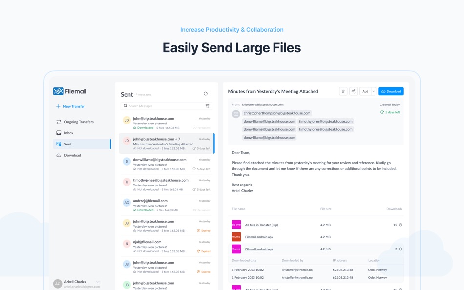Expand download details for the 15 downloads row

[x=401, y=225]
